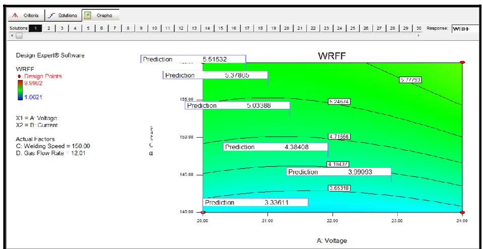Select solution number 5
483x249 pixels.
[88, 28]
